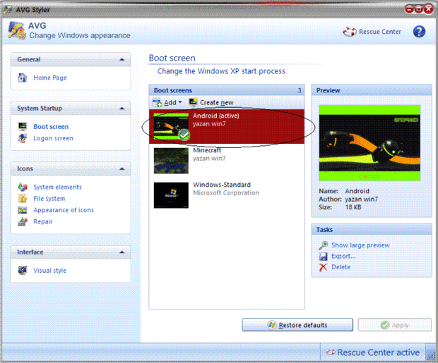Image resolution: width=438 pixels, height=363 pixels.
Task: Click the red X Delete icon
Action: (323, 267)
